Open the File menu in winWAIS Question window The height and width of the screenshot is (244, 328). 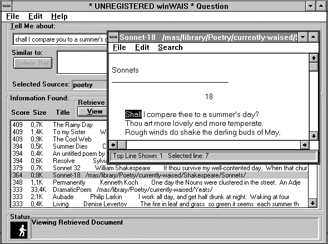[13, 16]
